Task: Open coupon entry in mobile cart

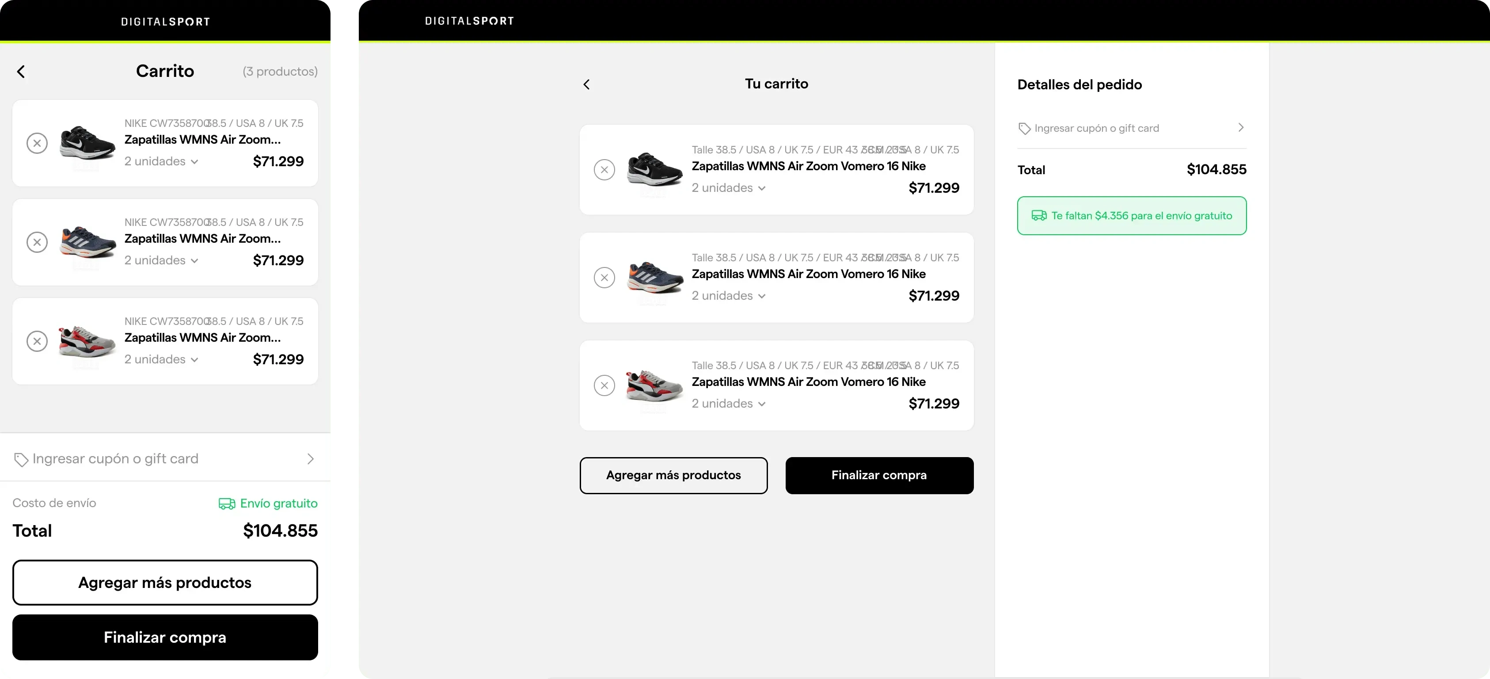Action: 165,459
